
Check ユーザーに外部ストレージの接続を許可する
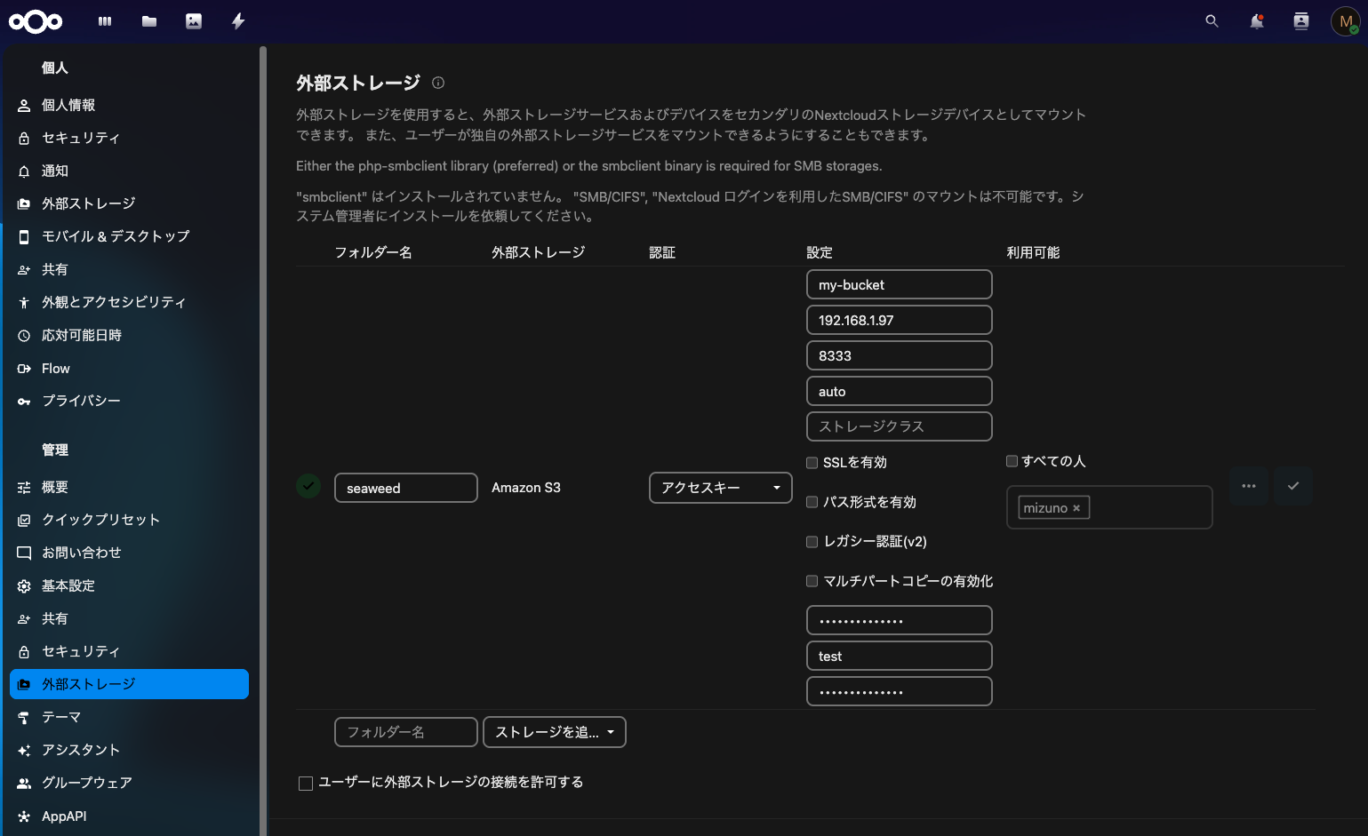(306, 783)
